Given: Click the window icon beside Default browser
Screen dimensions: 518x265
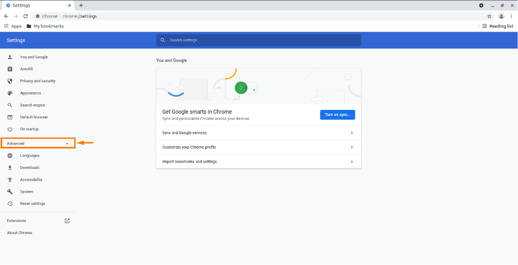Looking at the screenshot, I should click(x=10, y=117).
